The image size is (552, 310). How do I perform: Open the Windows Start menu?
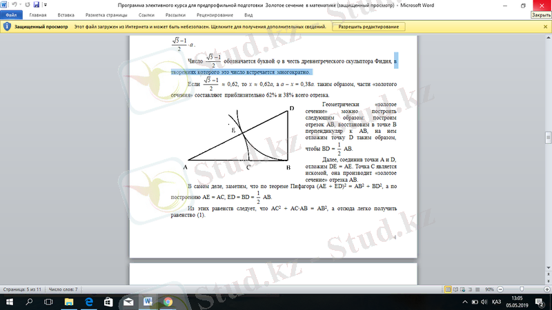10,302
